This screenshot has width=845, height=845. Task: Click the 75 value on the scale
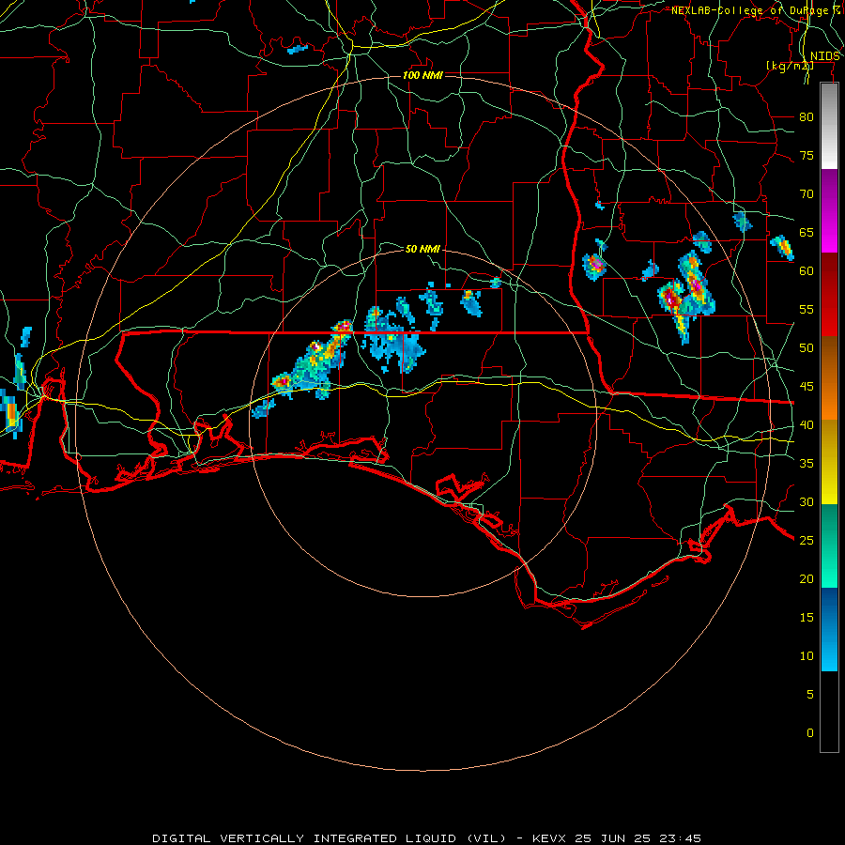click(807, 155)
